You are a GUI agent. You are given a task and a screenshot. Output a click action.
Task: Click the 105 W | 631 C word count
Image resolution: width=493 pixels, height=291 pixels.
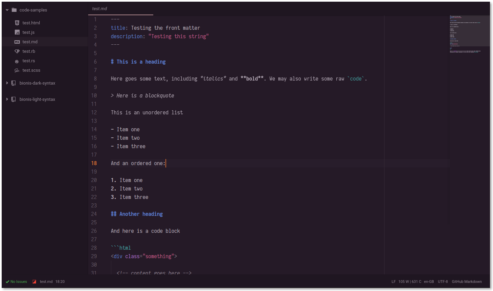pyautogui.click(x=410, y=282)
